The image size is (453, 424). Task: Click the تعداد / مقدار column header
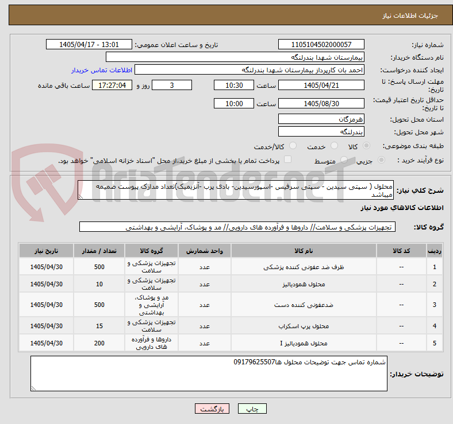(x=99, y=251)
